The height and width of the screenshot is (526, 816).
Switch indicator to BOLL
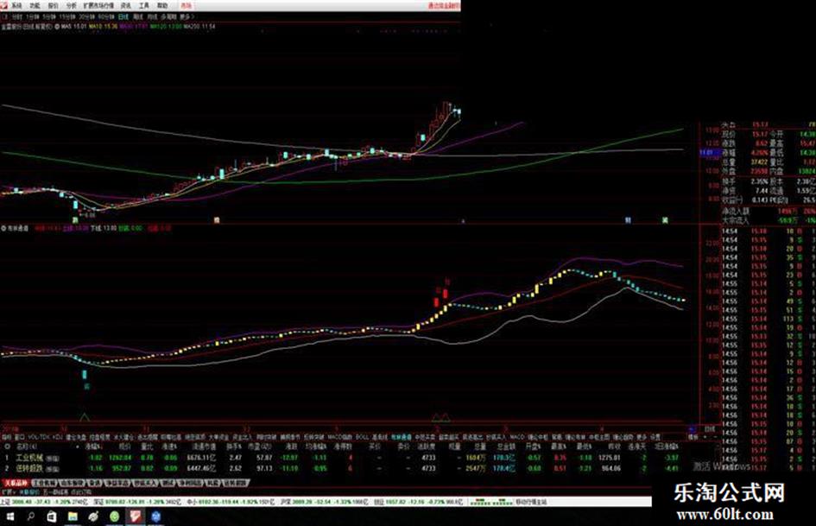pos(363,436)
